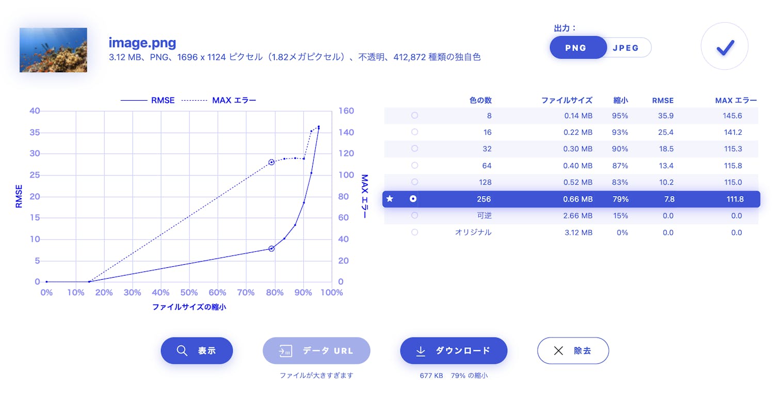Screen dimensions: 774x402
Task: Select the 8 colors radio button
Action: click(x=414, y=116)
